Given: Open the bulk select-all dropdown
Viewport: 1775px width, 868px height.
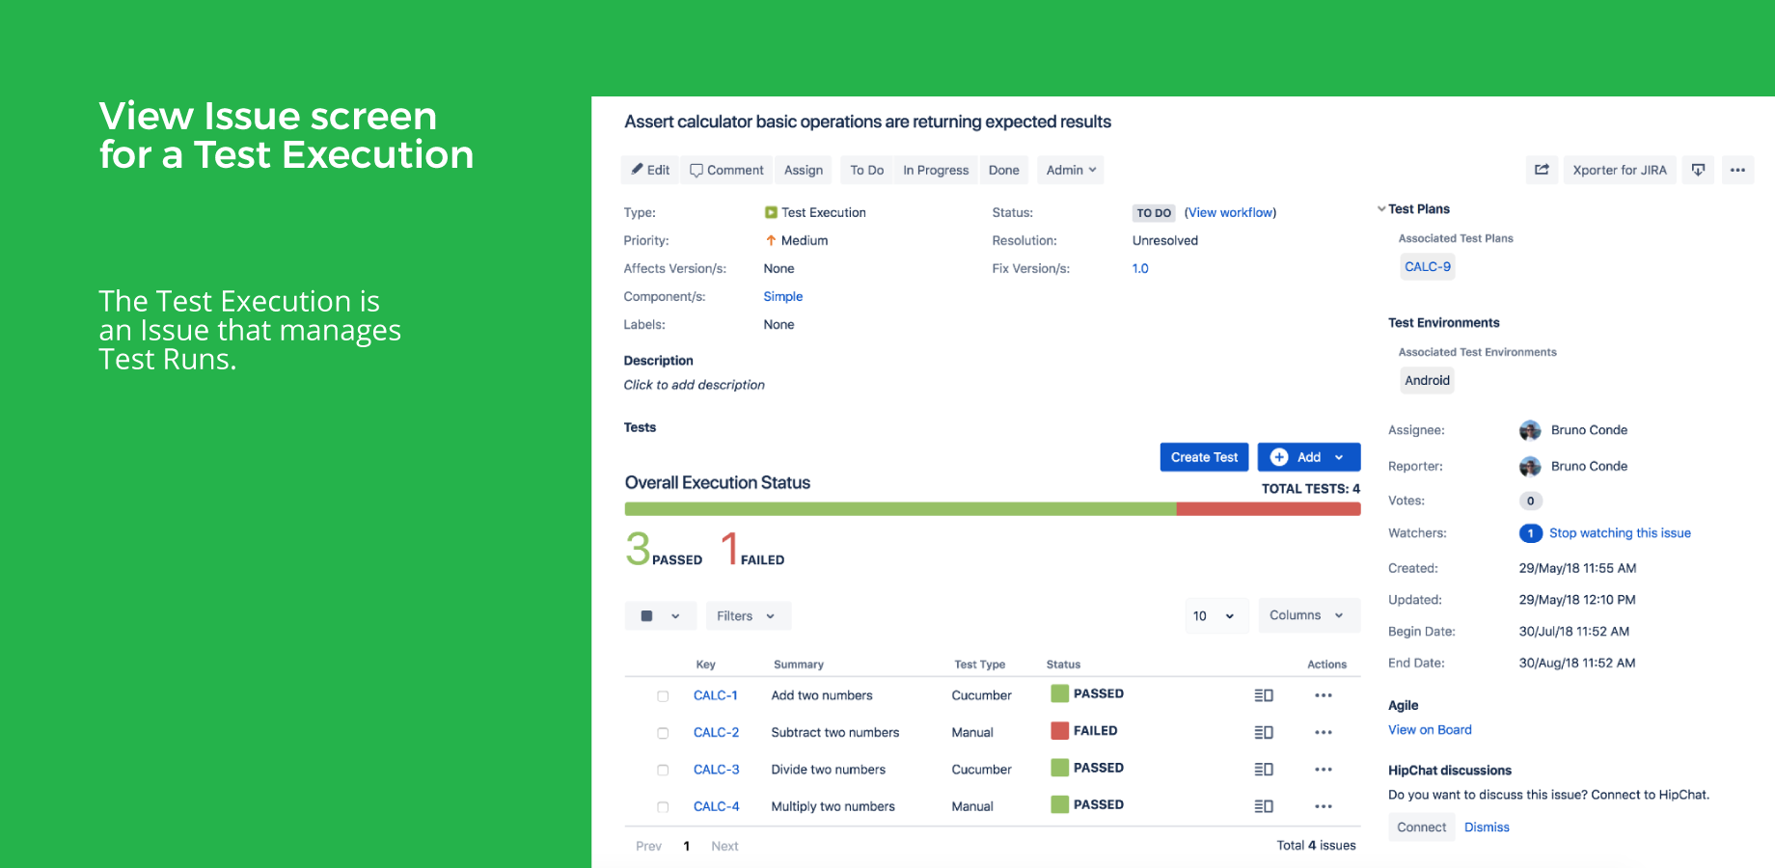Looking at the screenshot, I should (661, 615).
